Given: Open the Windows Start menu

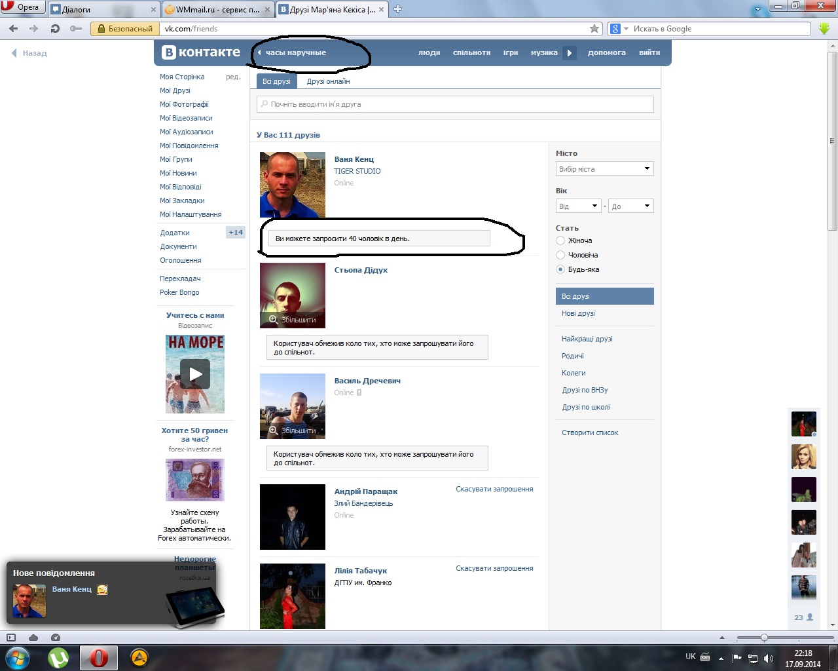Looking at the screenshot, I should click(x=16, y=657).
